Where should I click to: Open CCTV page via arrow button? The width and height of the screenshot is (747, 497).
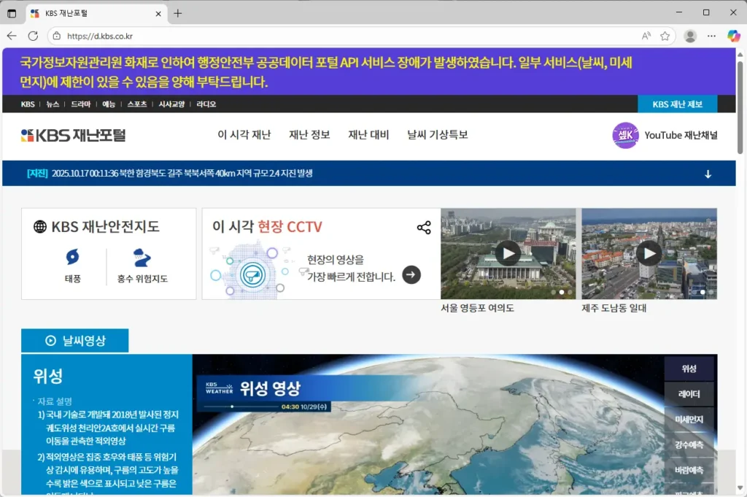[411, 274]
